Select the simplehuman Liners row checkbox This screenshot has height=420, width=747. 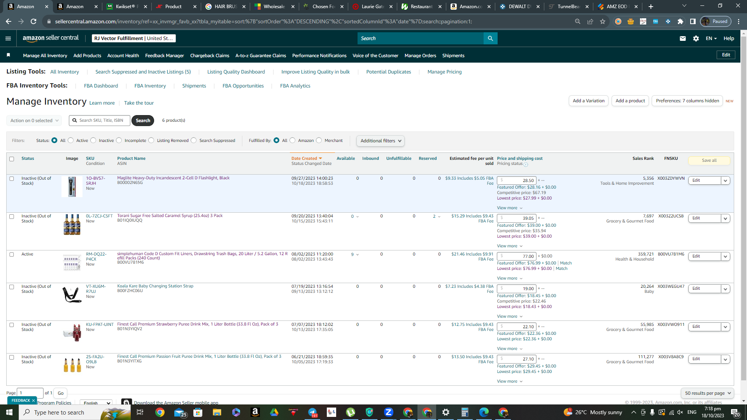click(12, 254)
